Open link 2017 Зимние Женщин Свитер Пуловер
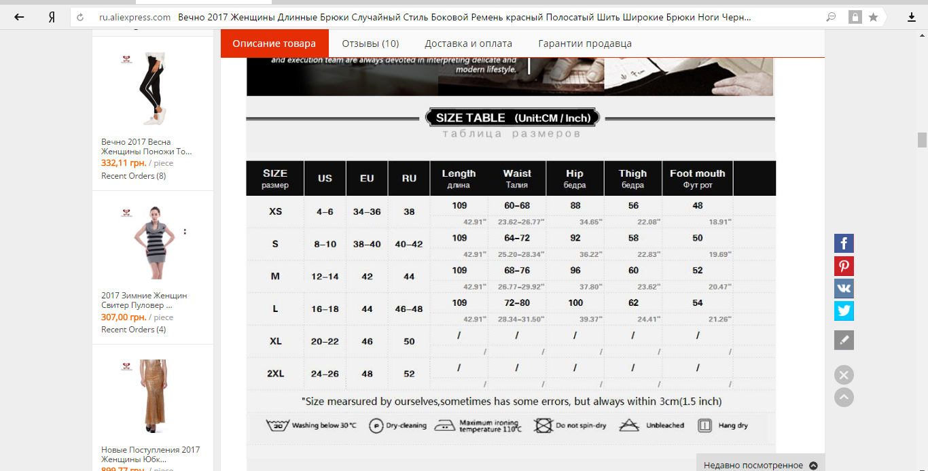The width and height of the screenshot is (928, 471). click(x=144, y=300)
